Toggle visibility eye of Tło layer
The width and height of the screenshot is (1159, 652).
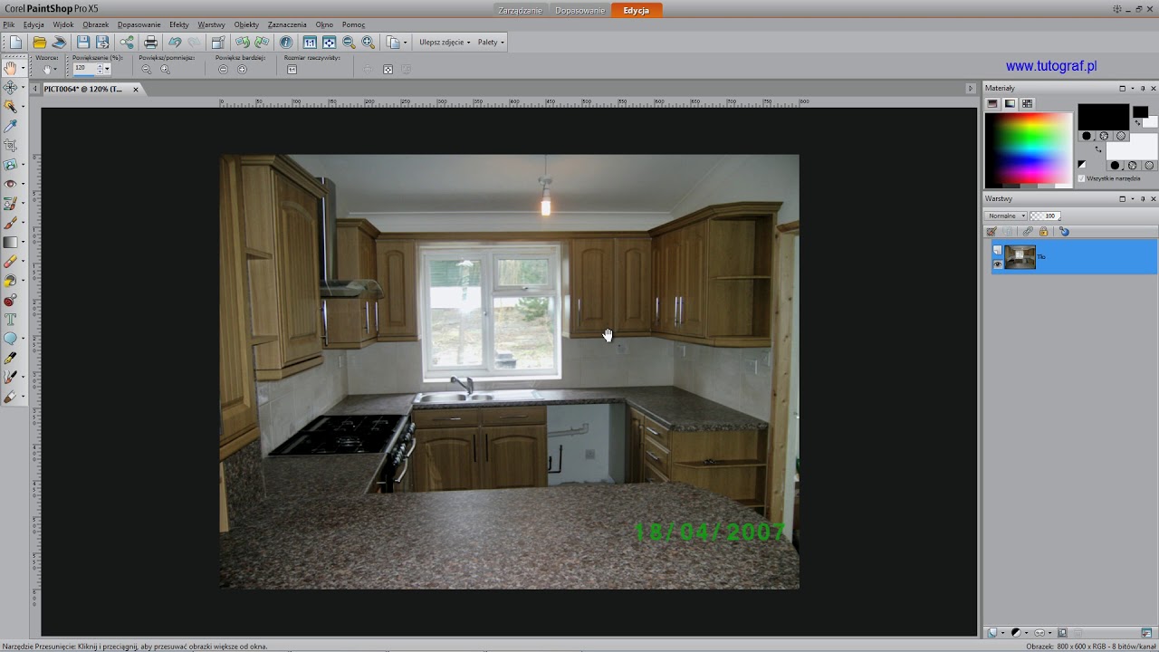coord(998,264)
